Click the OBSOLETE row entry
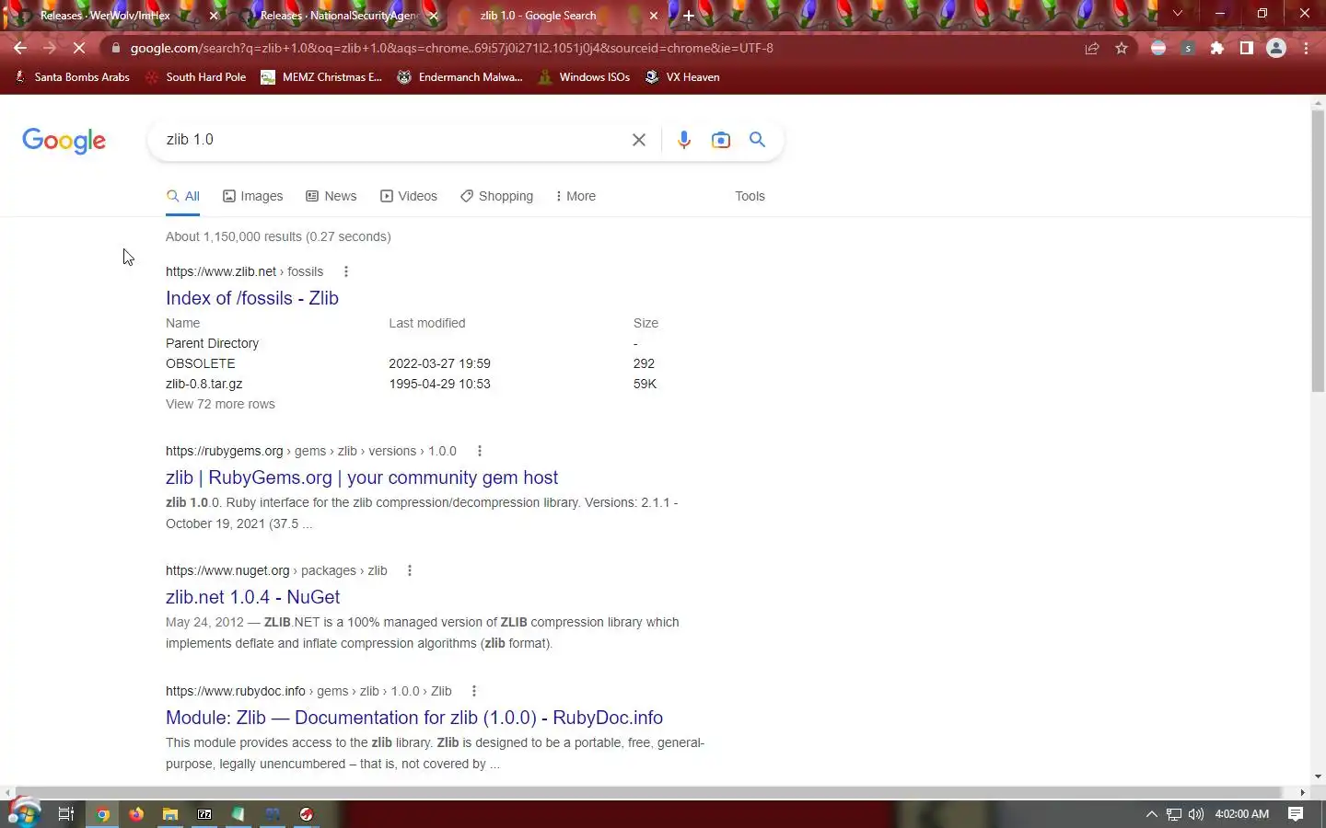The height and width of the screenshot is (828, 1326). [x=201, y=363]
